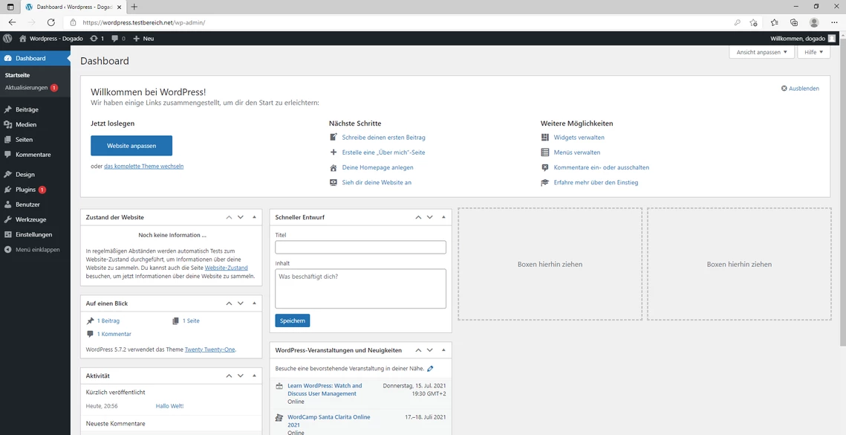Open the browser favorites star icon
Viewport: 846px width, 435px height.
click(774, 22)
